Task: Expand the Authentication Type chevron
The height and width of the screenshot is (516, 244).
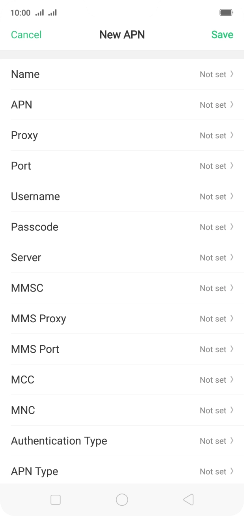Action: pos(232,441)
